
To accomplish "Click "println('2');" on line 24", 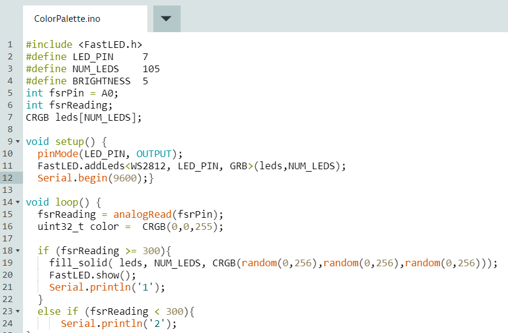I will (139, 323).
